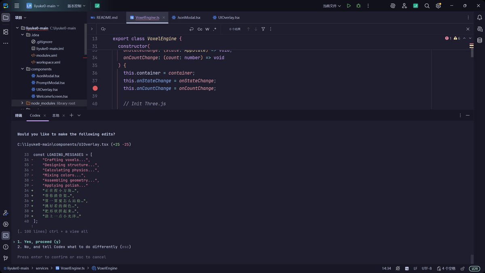Image resolution: width=485 pixels, height=273 pixels.
Task: Toggle new line in search field
Action: [x=192, y=29]
